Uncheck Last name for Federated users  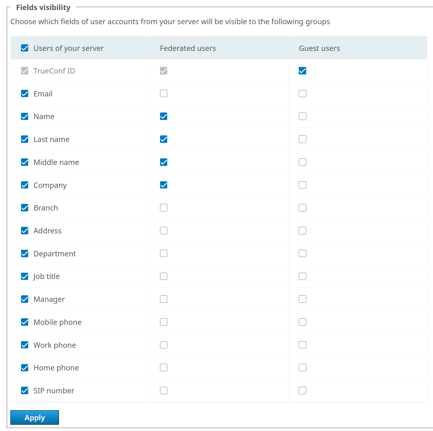163,139
